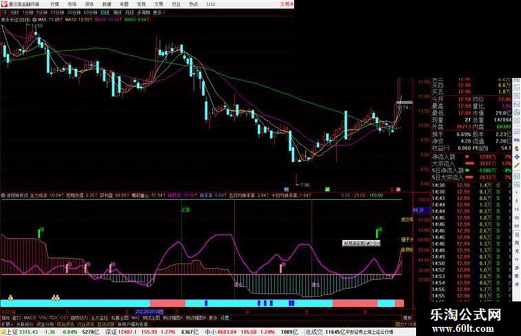Select the 周线 weekly chart tab
Screen dimensions: 521x336
117,13
